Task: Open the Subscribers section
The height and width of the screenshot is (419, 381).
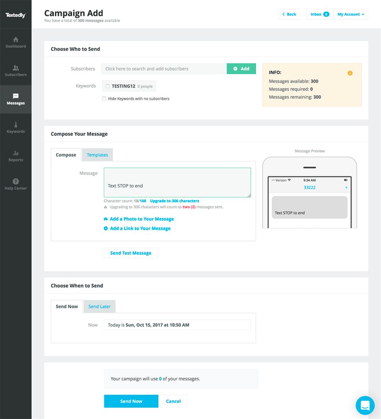Action: tap(15, 71)
